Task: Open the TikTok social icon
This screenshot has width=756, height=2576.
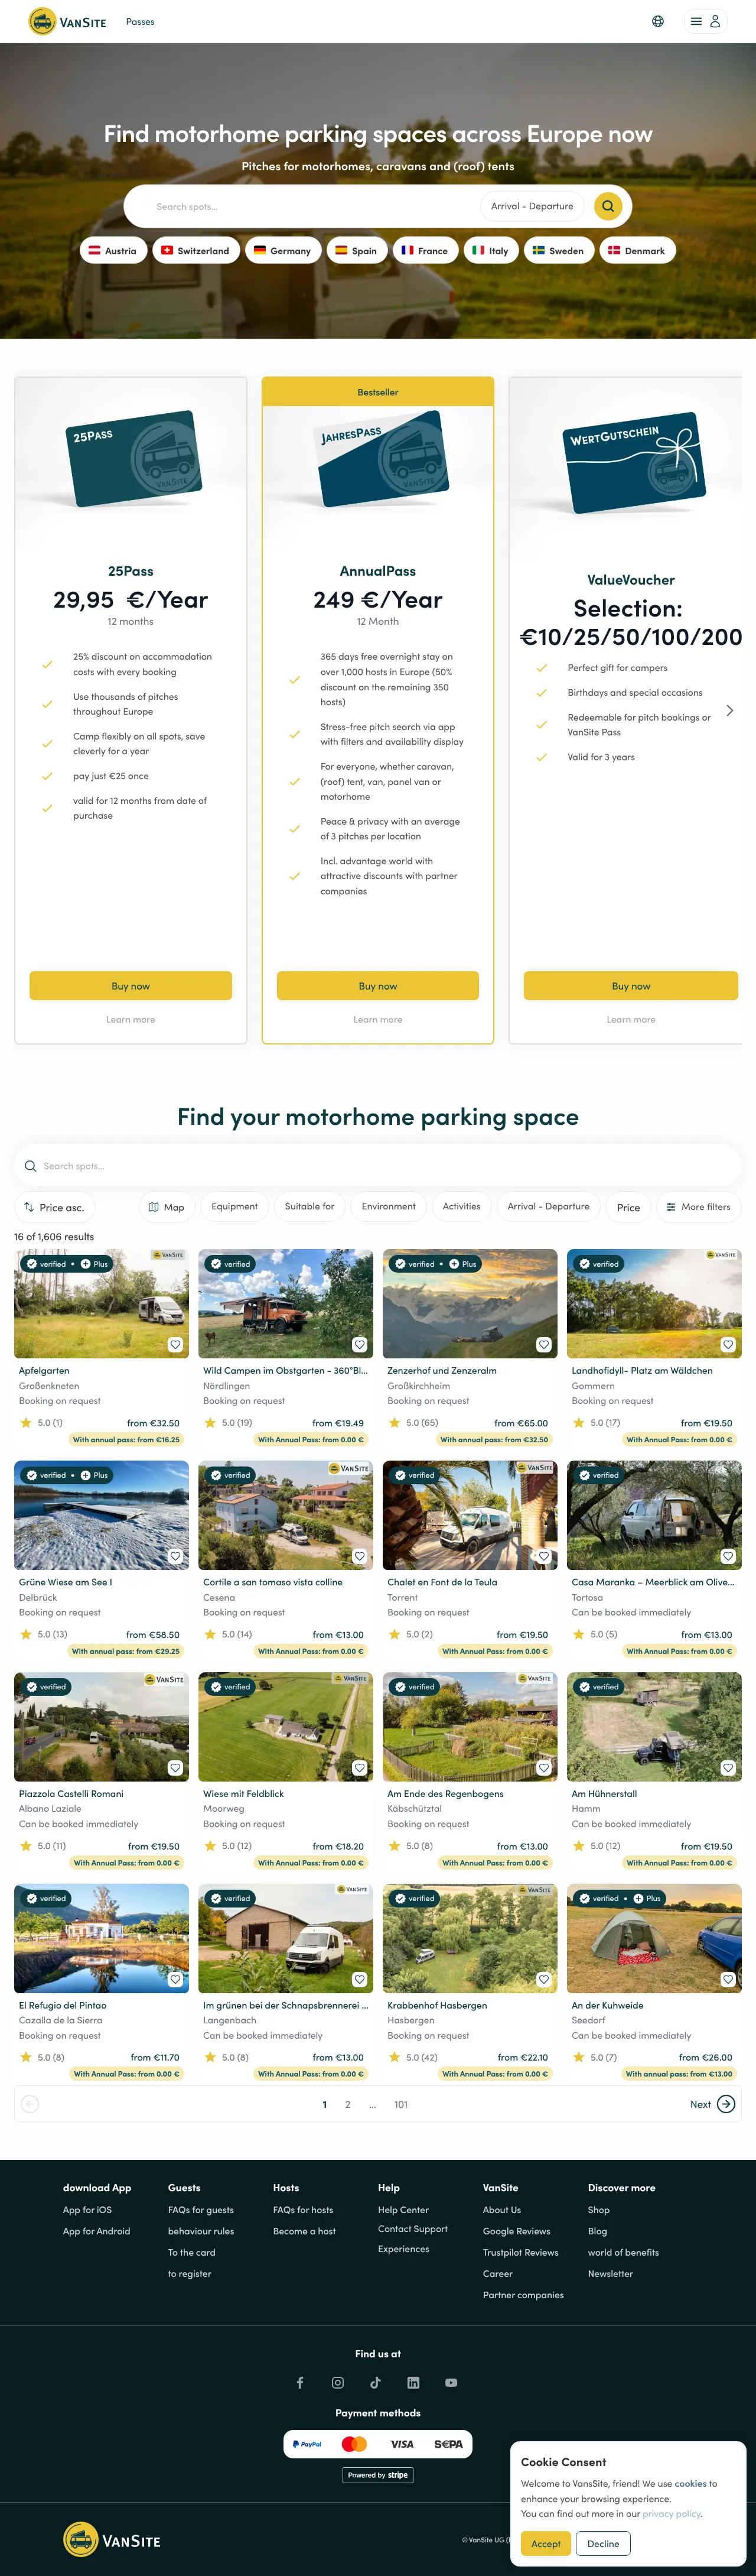Action: (376, 2383)
